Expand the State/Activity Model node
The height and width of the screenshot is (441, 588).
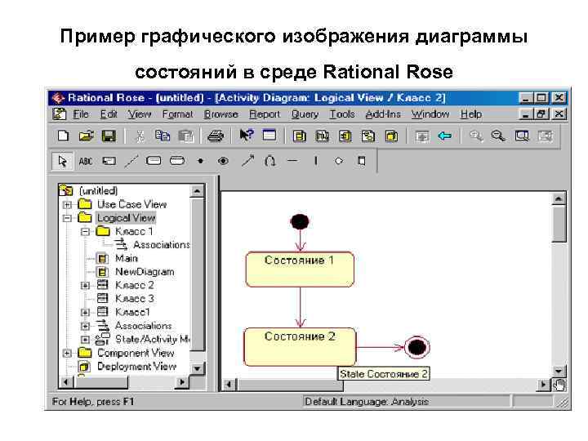click(x=85, y=340)
